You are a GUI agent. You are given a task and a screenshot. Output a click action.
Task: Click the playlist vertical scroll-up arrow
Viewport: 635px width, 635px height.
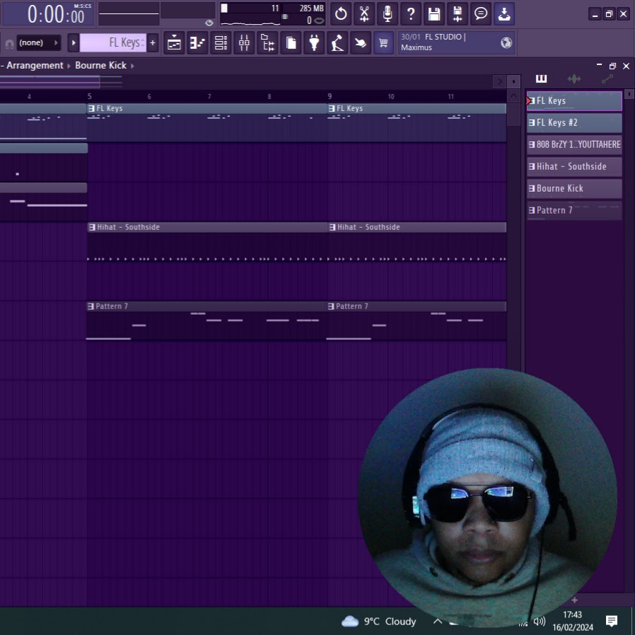(514, 96)
